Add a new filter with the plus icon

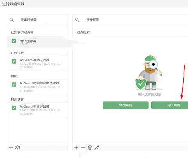coord(11,148)
